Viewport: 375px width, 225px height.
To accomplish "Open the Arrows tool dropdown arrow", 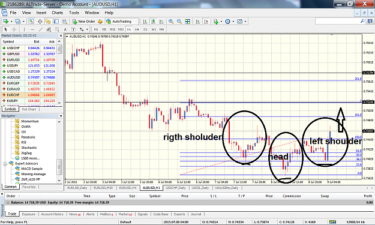I will [x=87, y=29].
